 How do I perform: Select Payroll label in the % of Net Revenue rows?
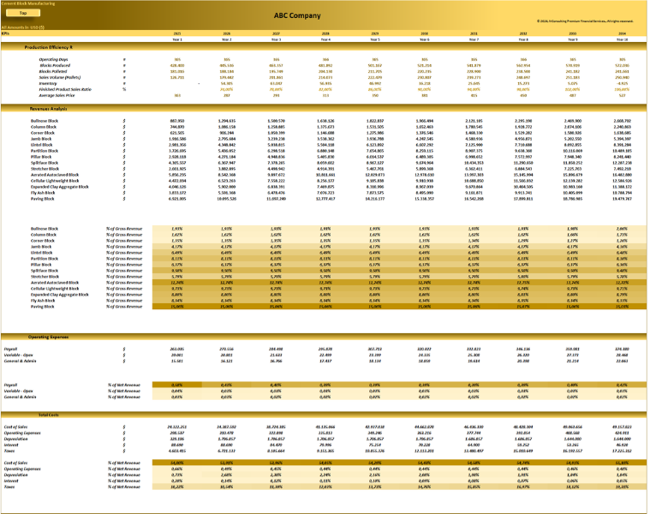pos(10,385)
